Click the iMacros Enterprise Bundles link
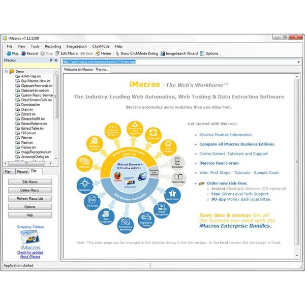Screen dimensions: 305x305 click(x=235, y=226)
